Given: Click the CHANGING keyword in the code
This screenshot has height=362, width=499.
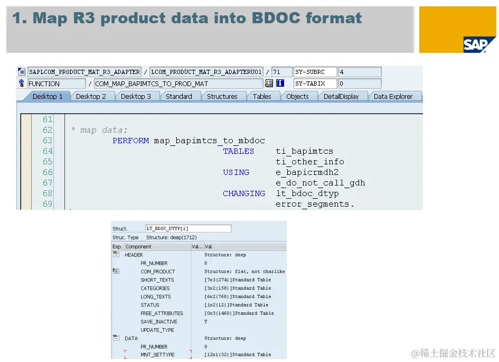Looking at the screenshot, I should [x=244, y=193].
